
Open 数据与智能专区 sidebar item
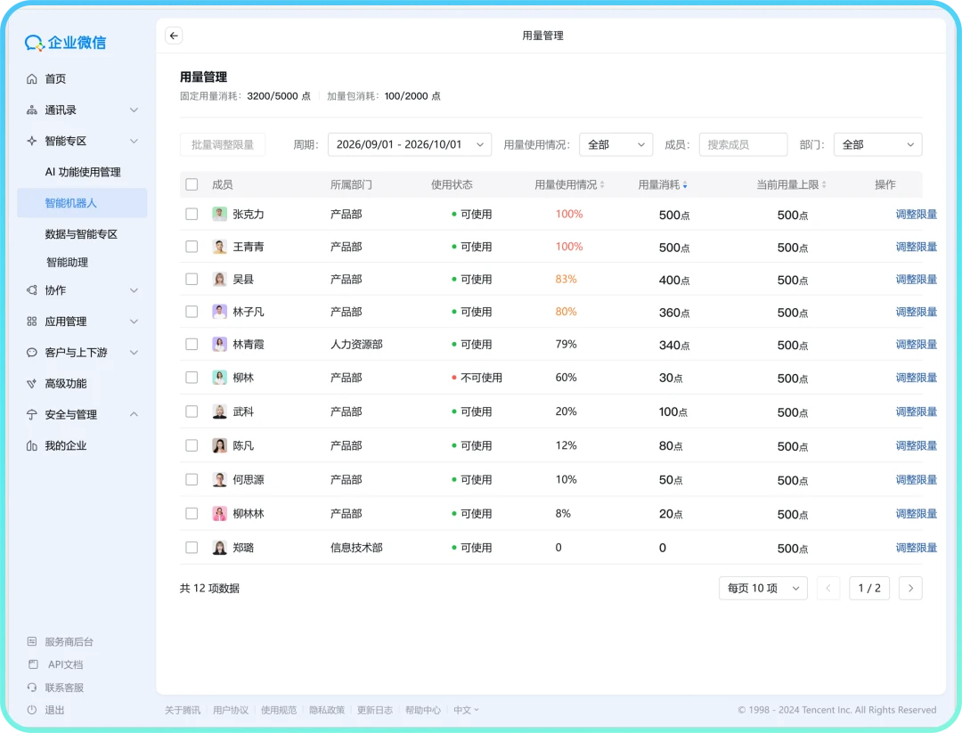[x=81, y=233]
